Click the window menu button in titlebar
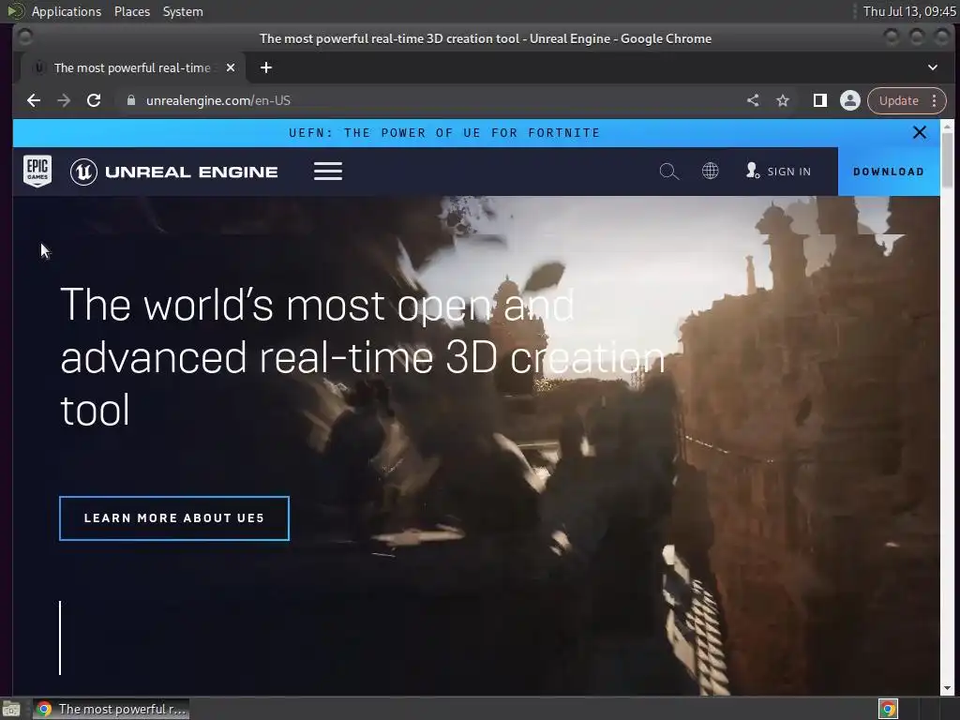This screenshot has width=960, height=720. pos(25,37)
